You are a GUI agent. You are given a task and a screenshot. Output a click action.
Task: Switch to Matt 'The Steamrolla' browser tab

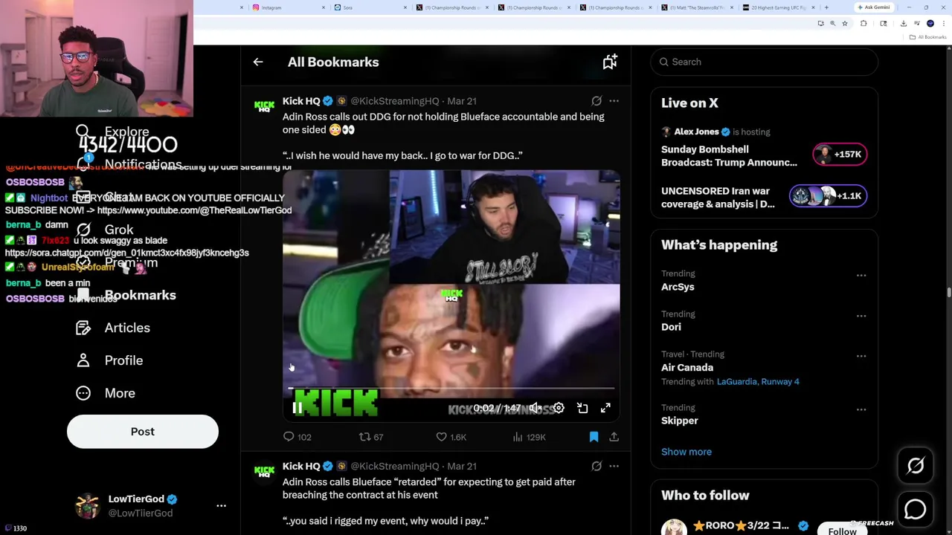coord(695,7)
